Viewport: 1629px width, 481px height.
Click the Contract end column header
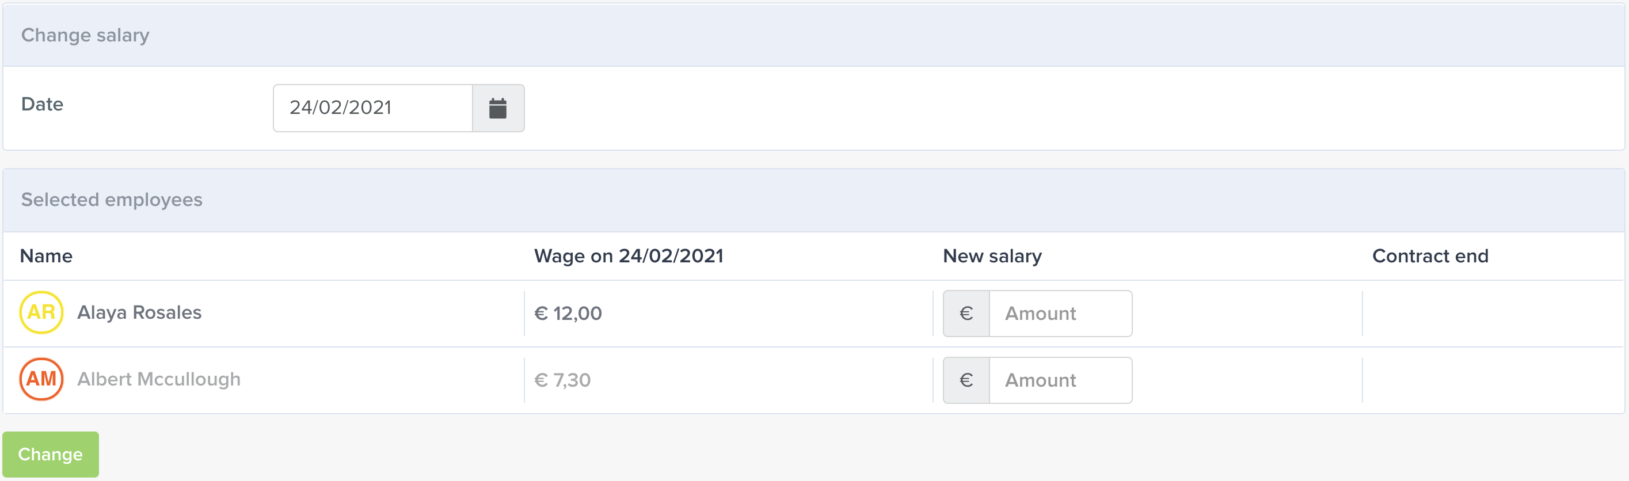point(1430,256)
